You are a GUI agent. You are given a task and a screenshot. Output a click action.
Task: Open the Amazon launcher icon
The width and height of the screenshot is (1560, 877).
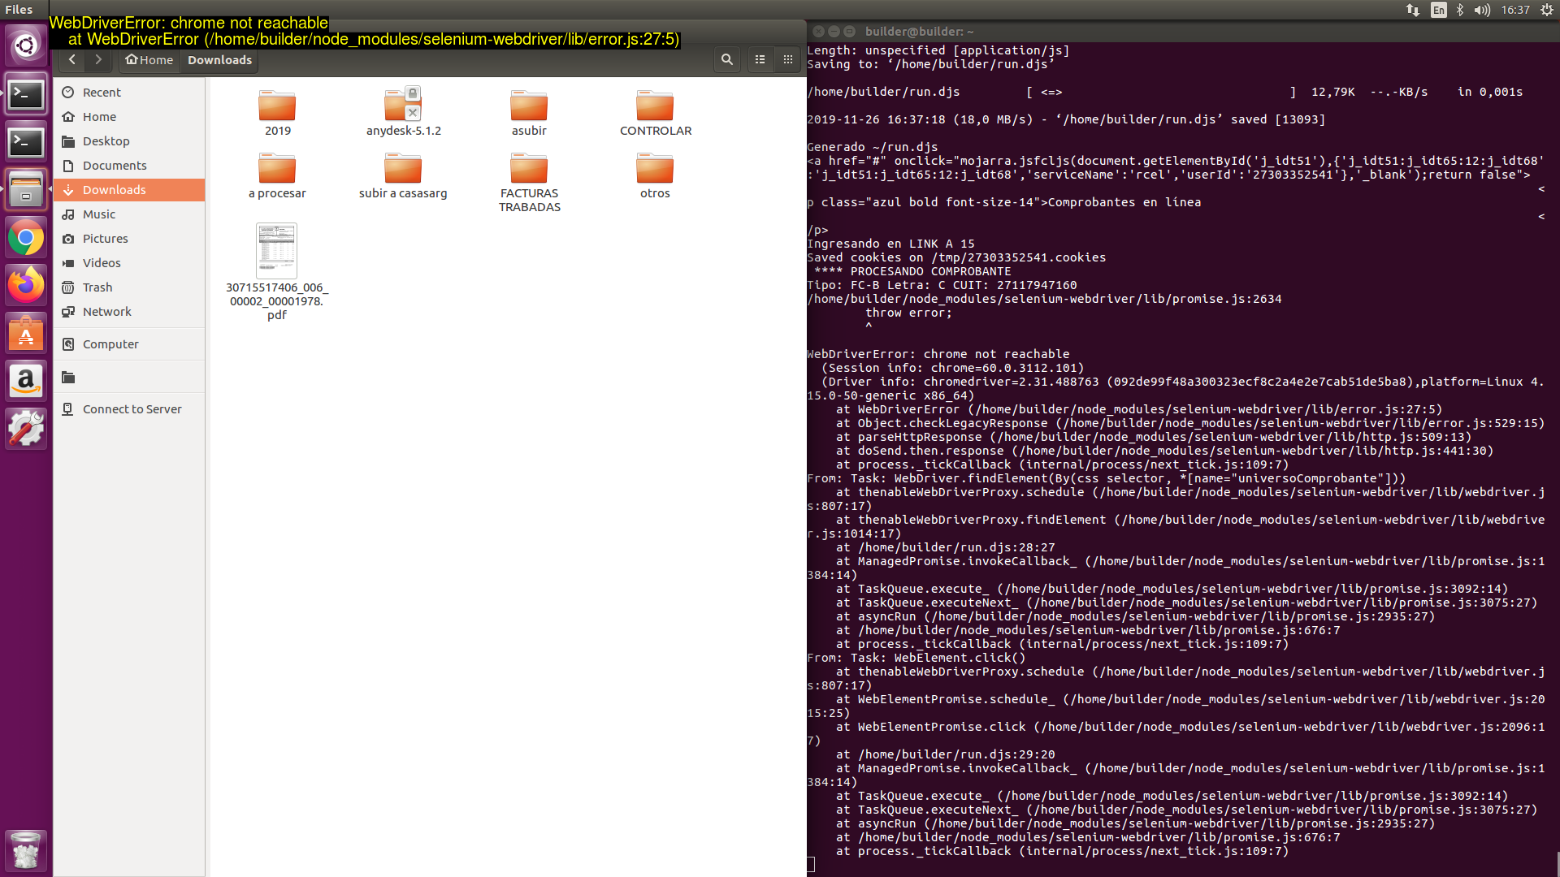point(26,380)
